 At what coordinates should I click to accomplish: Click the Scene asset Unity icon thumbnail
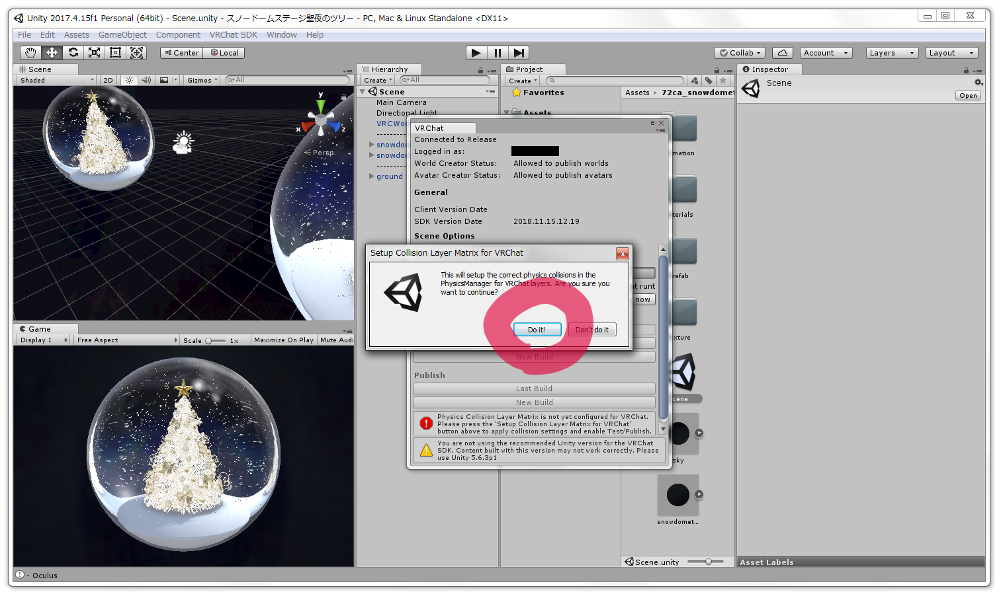click(x=683, y=371)
